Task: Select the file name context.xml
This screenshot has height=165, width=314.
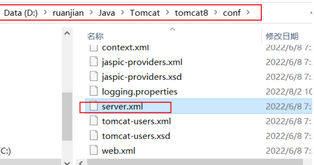Action: [x=125, y=48]
